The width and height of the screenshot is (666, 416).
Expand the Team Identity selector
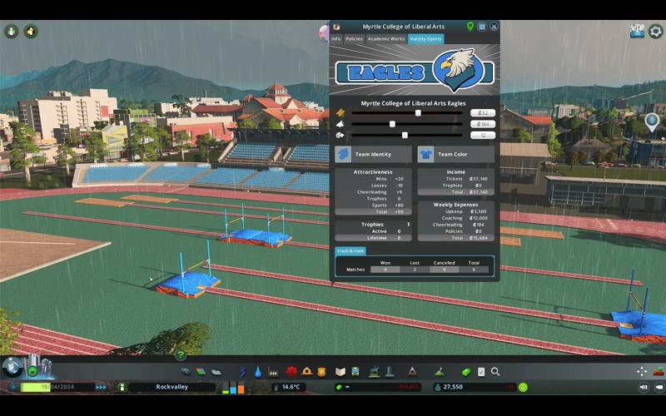click(373, 154)
